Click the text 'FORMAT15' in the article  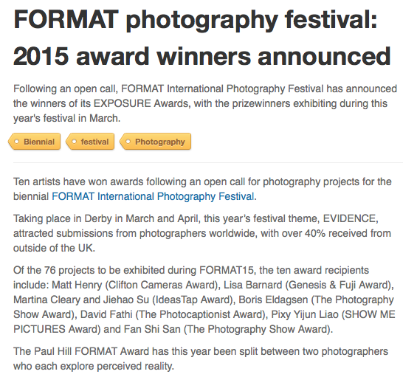click(227, 270)
